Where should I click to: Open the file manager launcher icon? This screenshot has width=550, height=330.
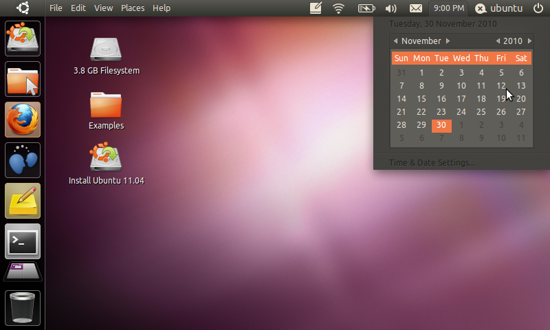point(23,79)
